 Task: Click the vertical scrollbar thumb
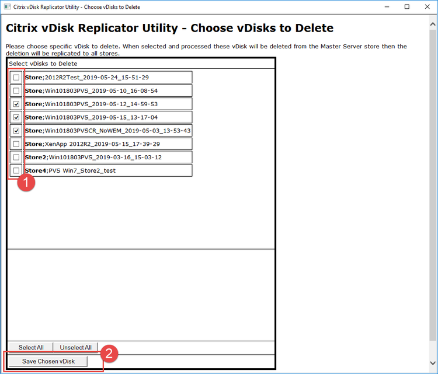click(x=433, y=184)
